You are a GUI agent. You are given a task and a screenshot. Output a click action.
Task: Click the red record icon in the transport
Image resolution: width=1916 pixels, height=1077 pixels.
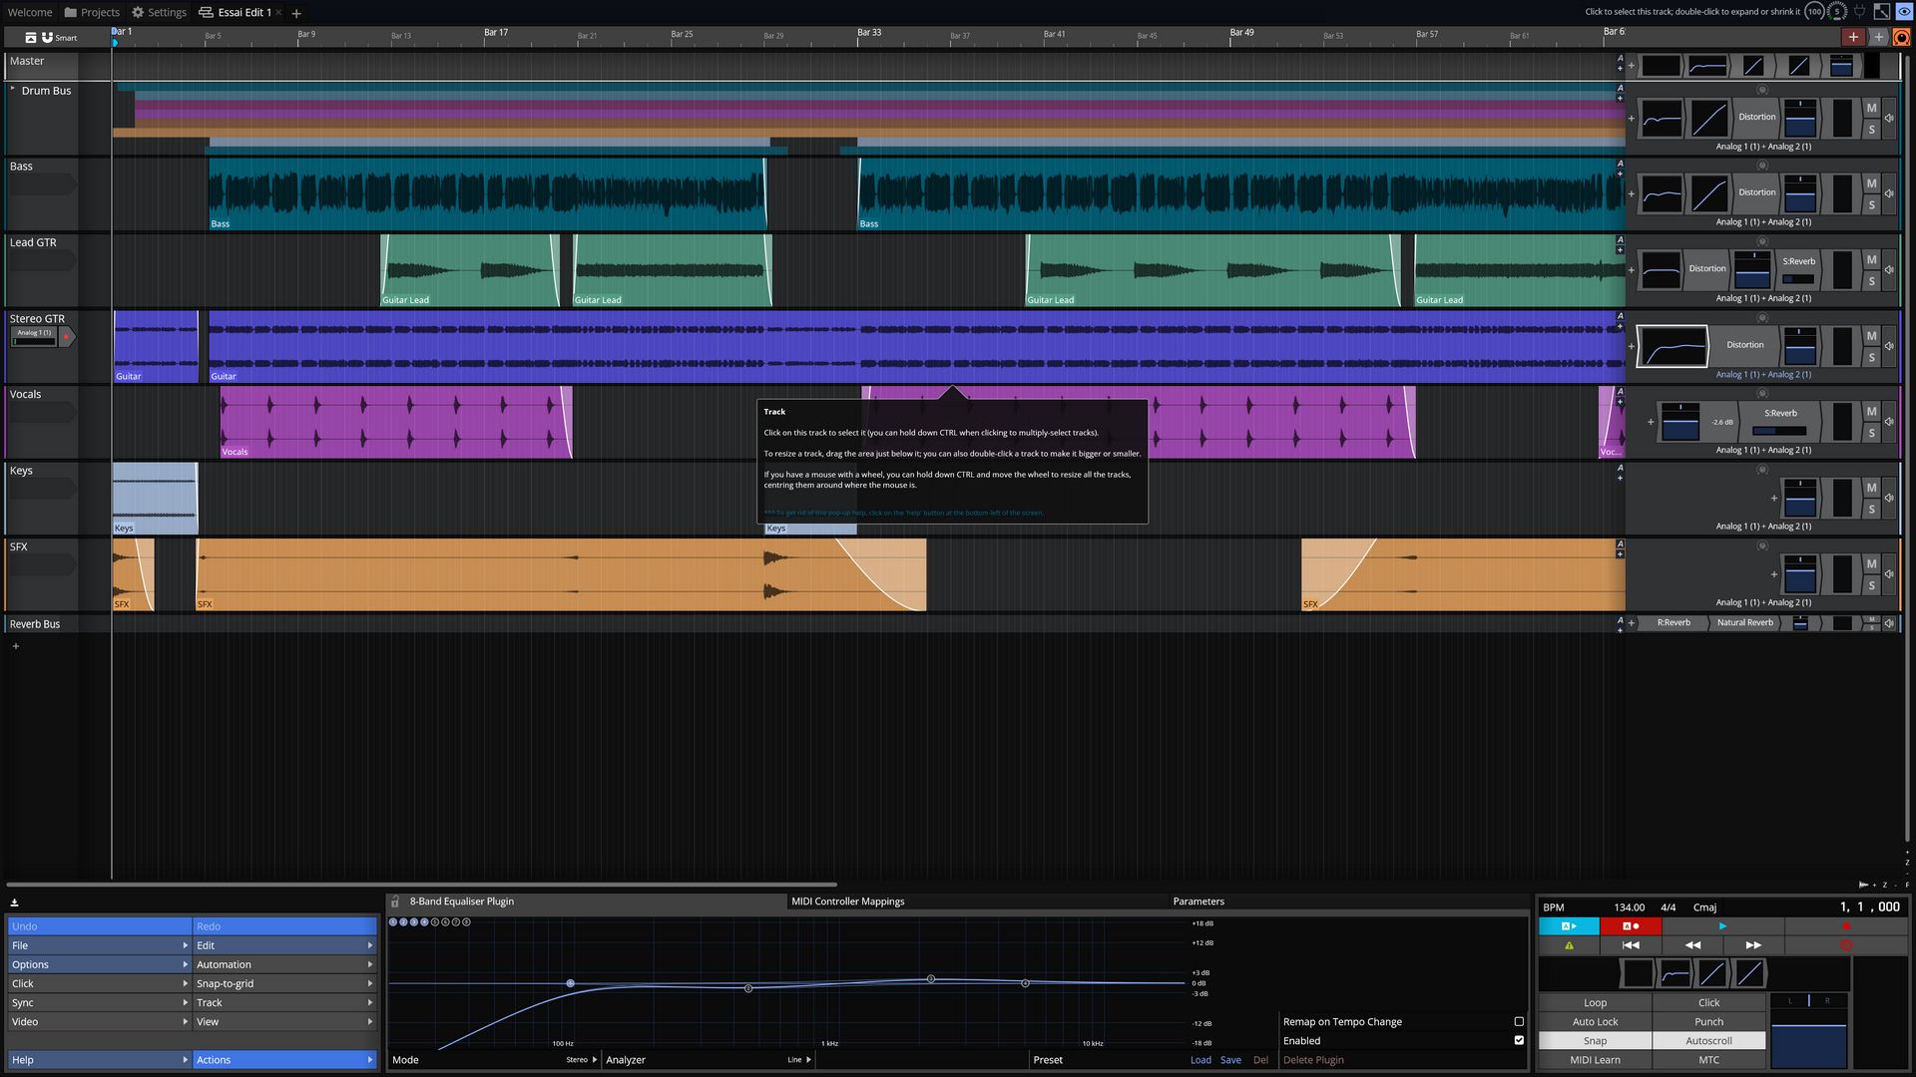(x=1846, y=926)
